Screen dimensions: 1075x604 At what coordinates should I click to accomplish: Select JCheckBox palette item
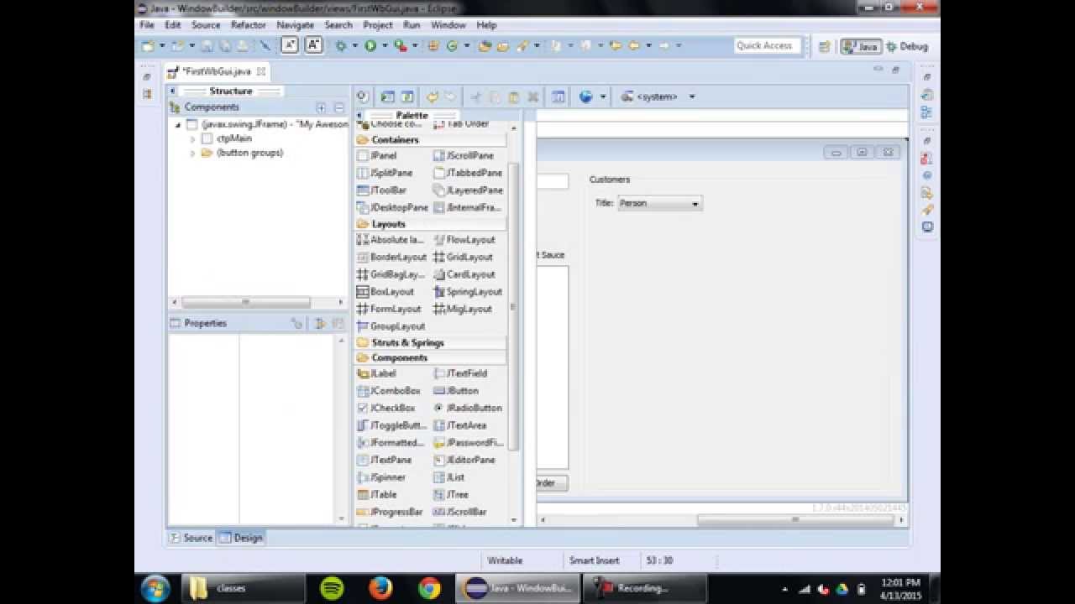coord(386,409)
